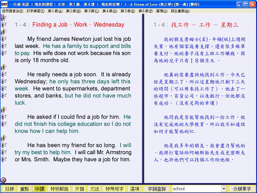Click the 分類單字 categorized vocabulary button
This screenshot has width=257, height=193.
pos(242,189)
